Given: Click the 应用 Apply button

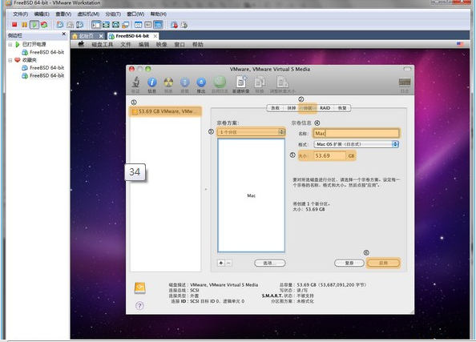Looking at the screenshot, I should (383, 263).
